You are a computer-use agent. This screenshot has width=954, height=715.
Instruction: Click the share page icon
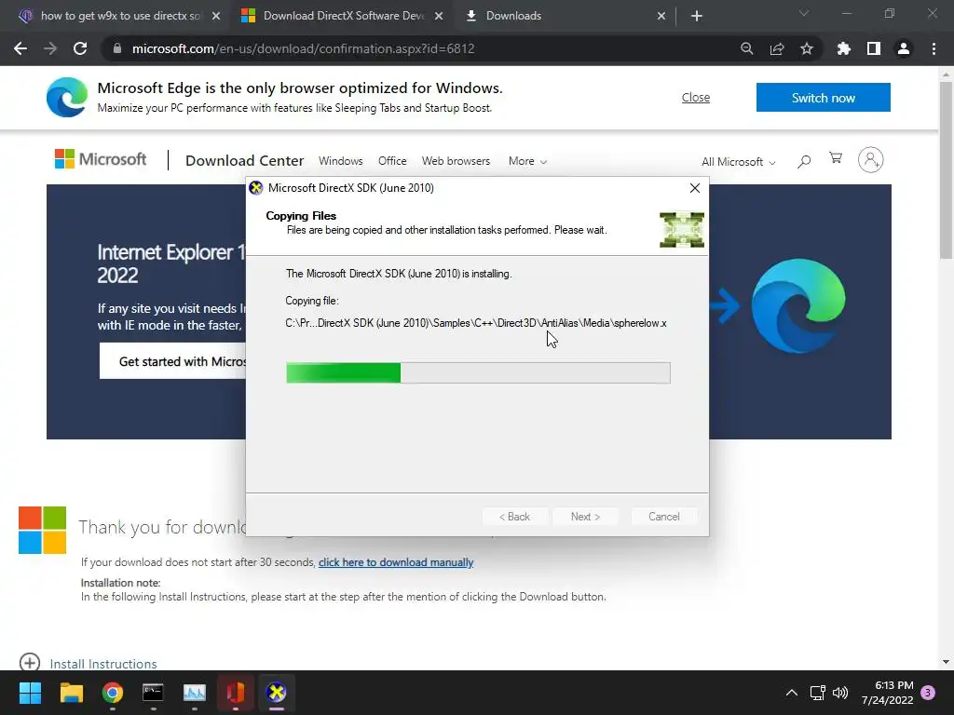777,48
